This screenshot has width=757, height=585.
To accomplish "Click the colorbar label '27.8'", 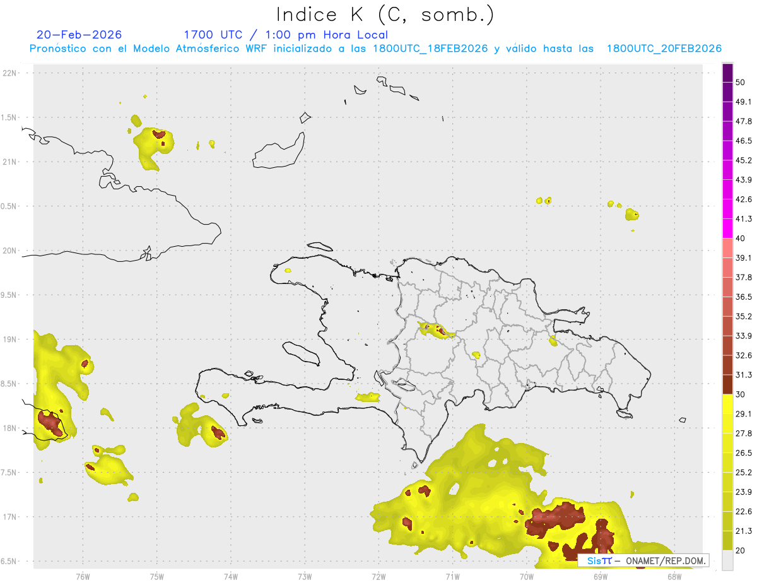I will click(x=744, y=433).
